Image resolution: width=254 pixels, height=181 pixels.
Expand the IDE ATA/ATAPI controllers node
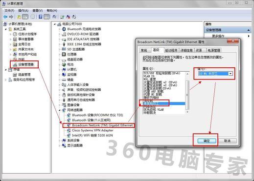coord(60,39)
